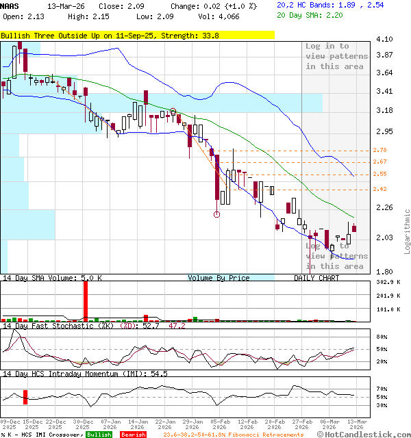The height and width of the screenshot is (438, 411).
Task: Click the red circle marker near 22-Jan
Action: pyautogui.click(x=173, y=112)
